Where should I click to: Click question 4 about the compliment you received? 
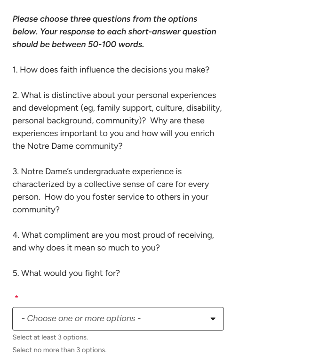tap(113, 235)
